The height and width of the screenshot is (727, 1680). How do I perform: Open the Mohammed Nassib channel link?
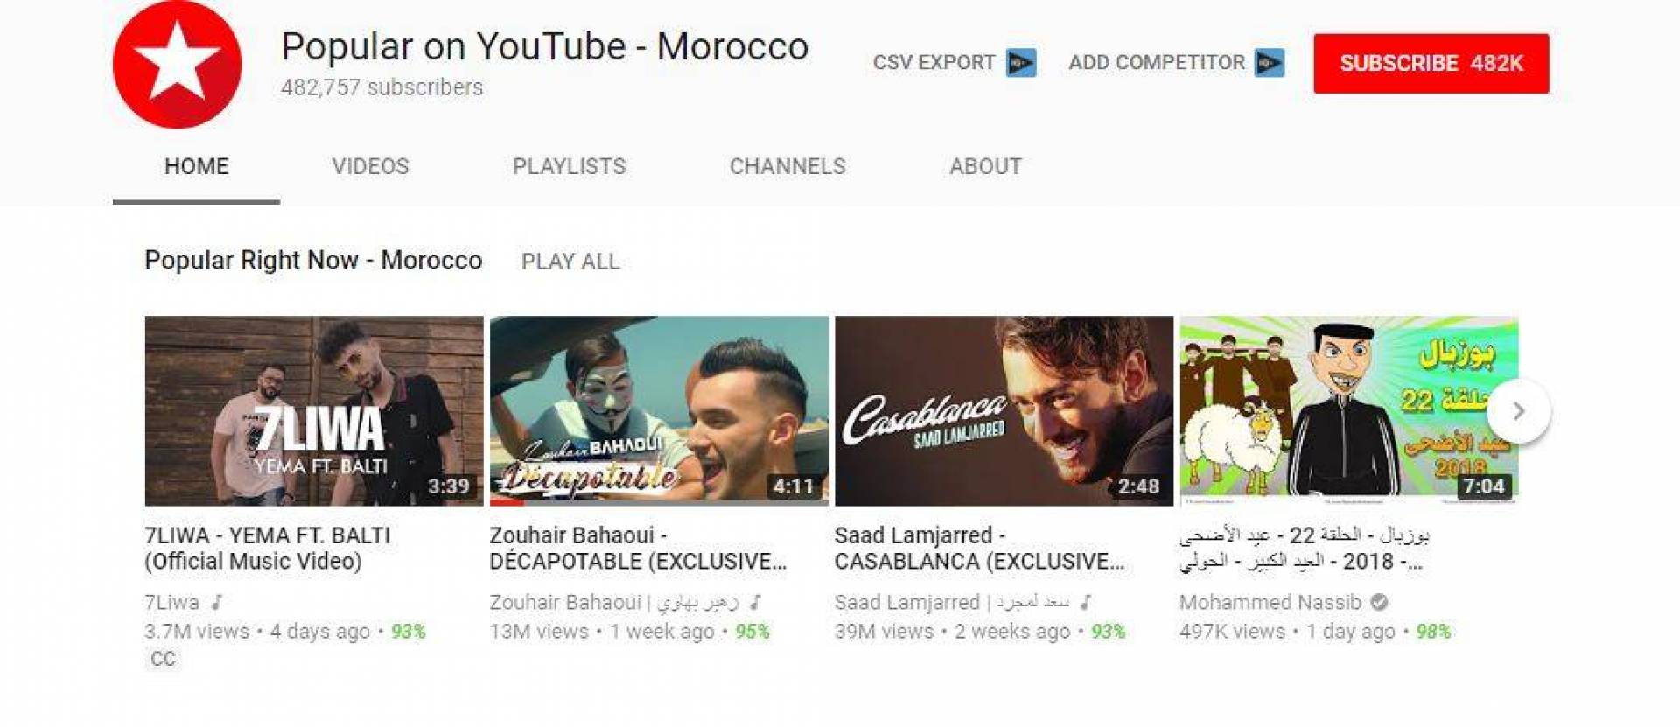click(x=1270, y=602)
